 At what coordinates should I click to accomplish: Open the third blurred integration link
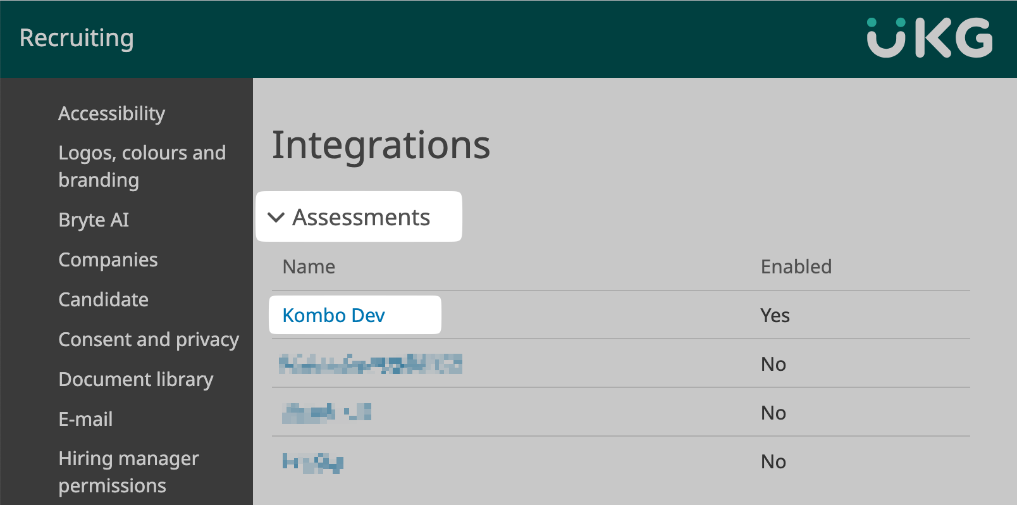coord(326,413)
